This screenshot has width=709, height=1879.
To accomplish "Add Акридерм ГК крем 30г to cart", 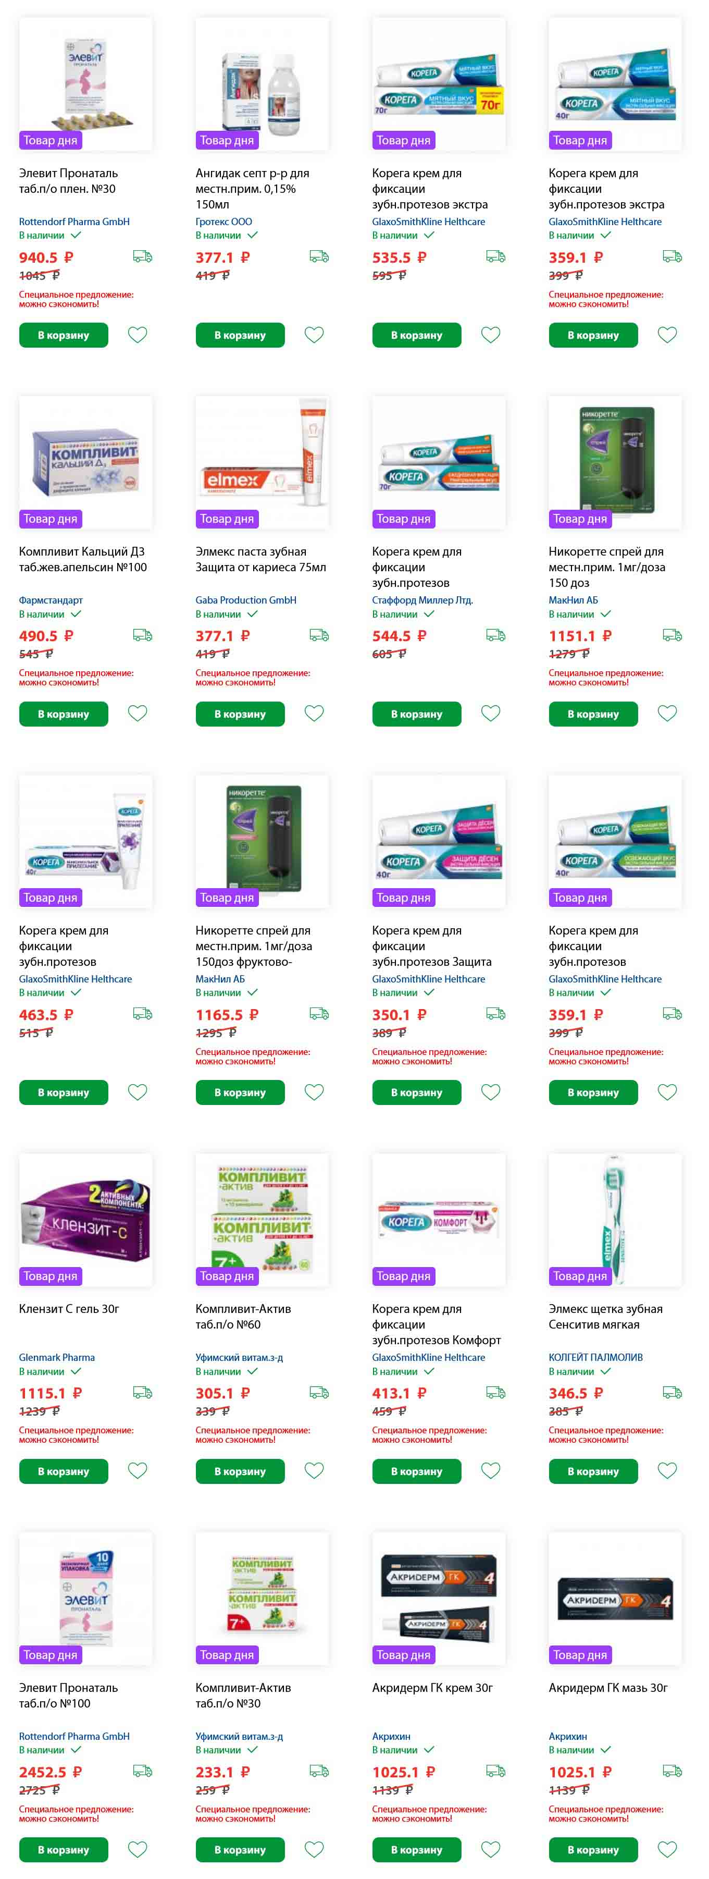I will (x=417, y=1850).
